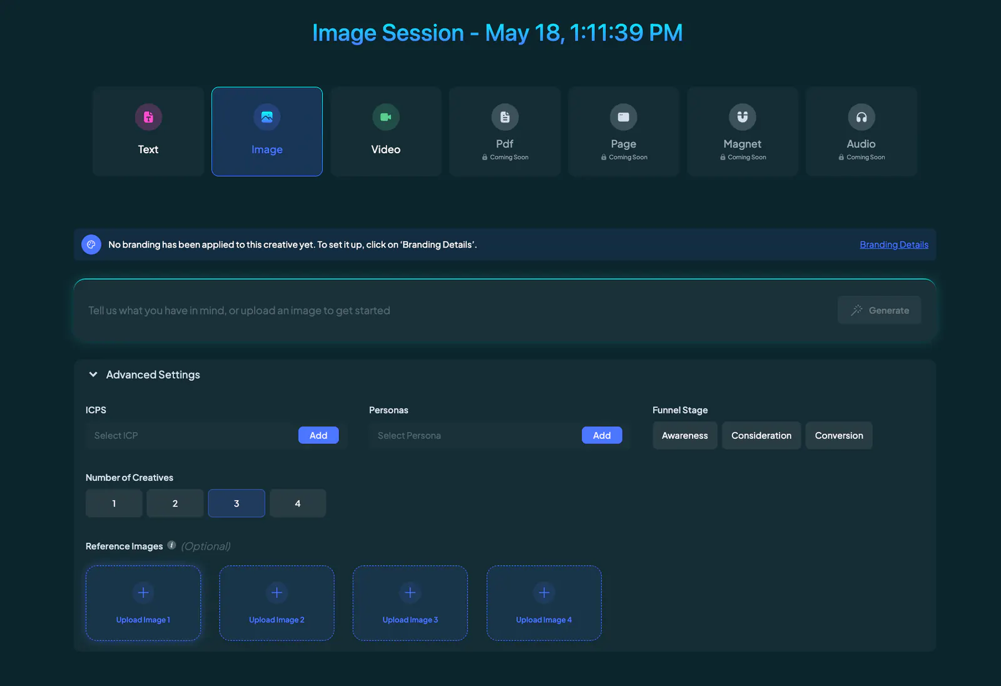Click the Page layout icon

tap(624, 117)
